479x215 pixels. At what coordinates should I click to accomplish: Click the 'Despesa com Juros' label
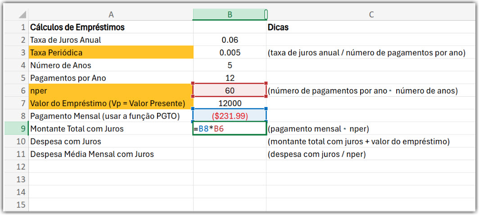pos(65,142)
